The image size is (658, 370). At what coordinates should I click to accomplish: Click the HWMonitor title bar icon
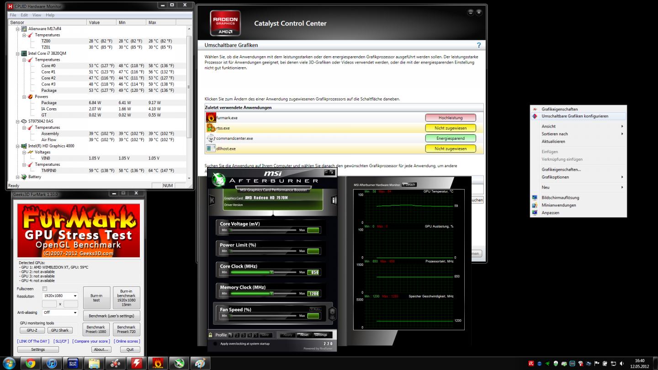point(11,6)
